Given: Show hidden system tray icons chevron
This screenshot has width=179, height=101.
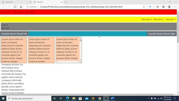Looking at the screenshot, I should [x=149, y=98].
